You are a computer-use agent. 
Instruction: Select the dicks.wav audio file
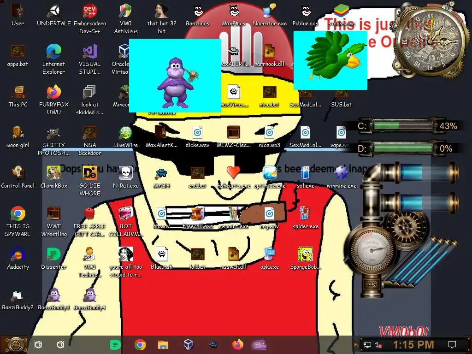click(198, 137)
